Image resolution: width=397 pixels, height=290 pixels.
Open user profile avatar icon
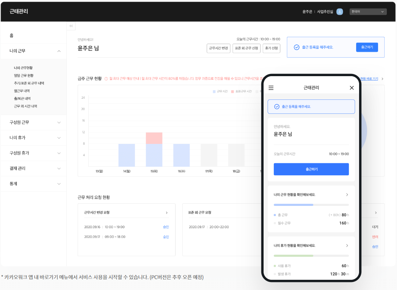(339, 12)
